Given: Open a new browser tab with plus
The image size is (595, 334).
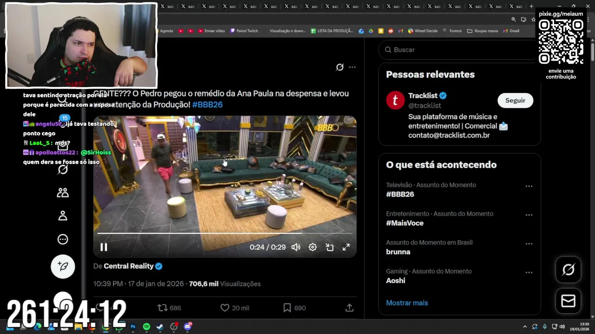Looking at the screenshot, I should (531, 6).
